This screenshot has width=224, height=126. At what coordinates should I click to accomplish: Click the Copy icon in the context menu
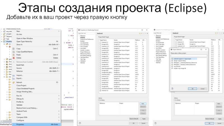[x=13, y=48]
